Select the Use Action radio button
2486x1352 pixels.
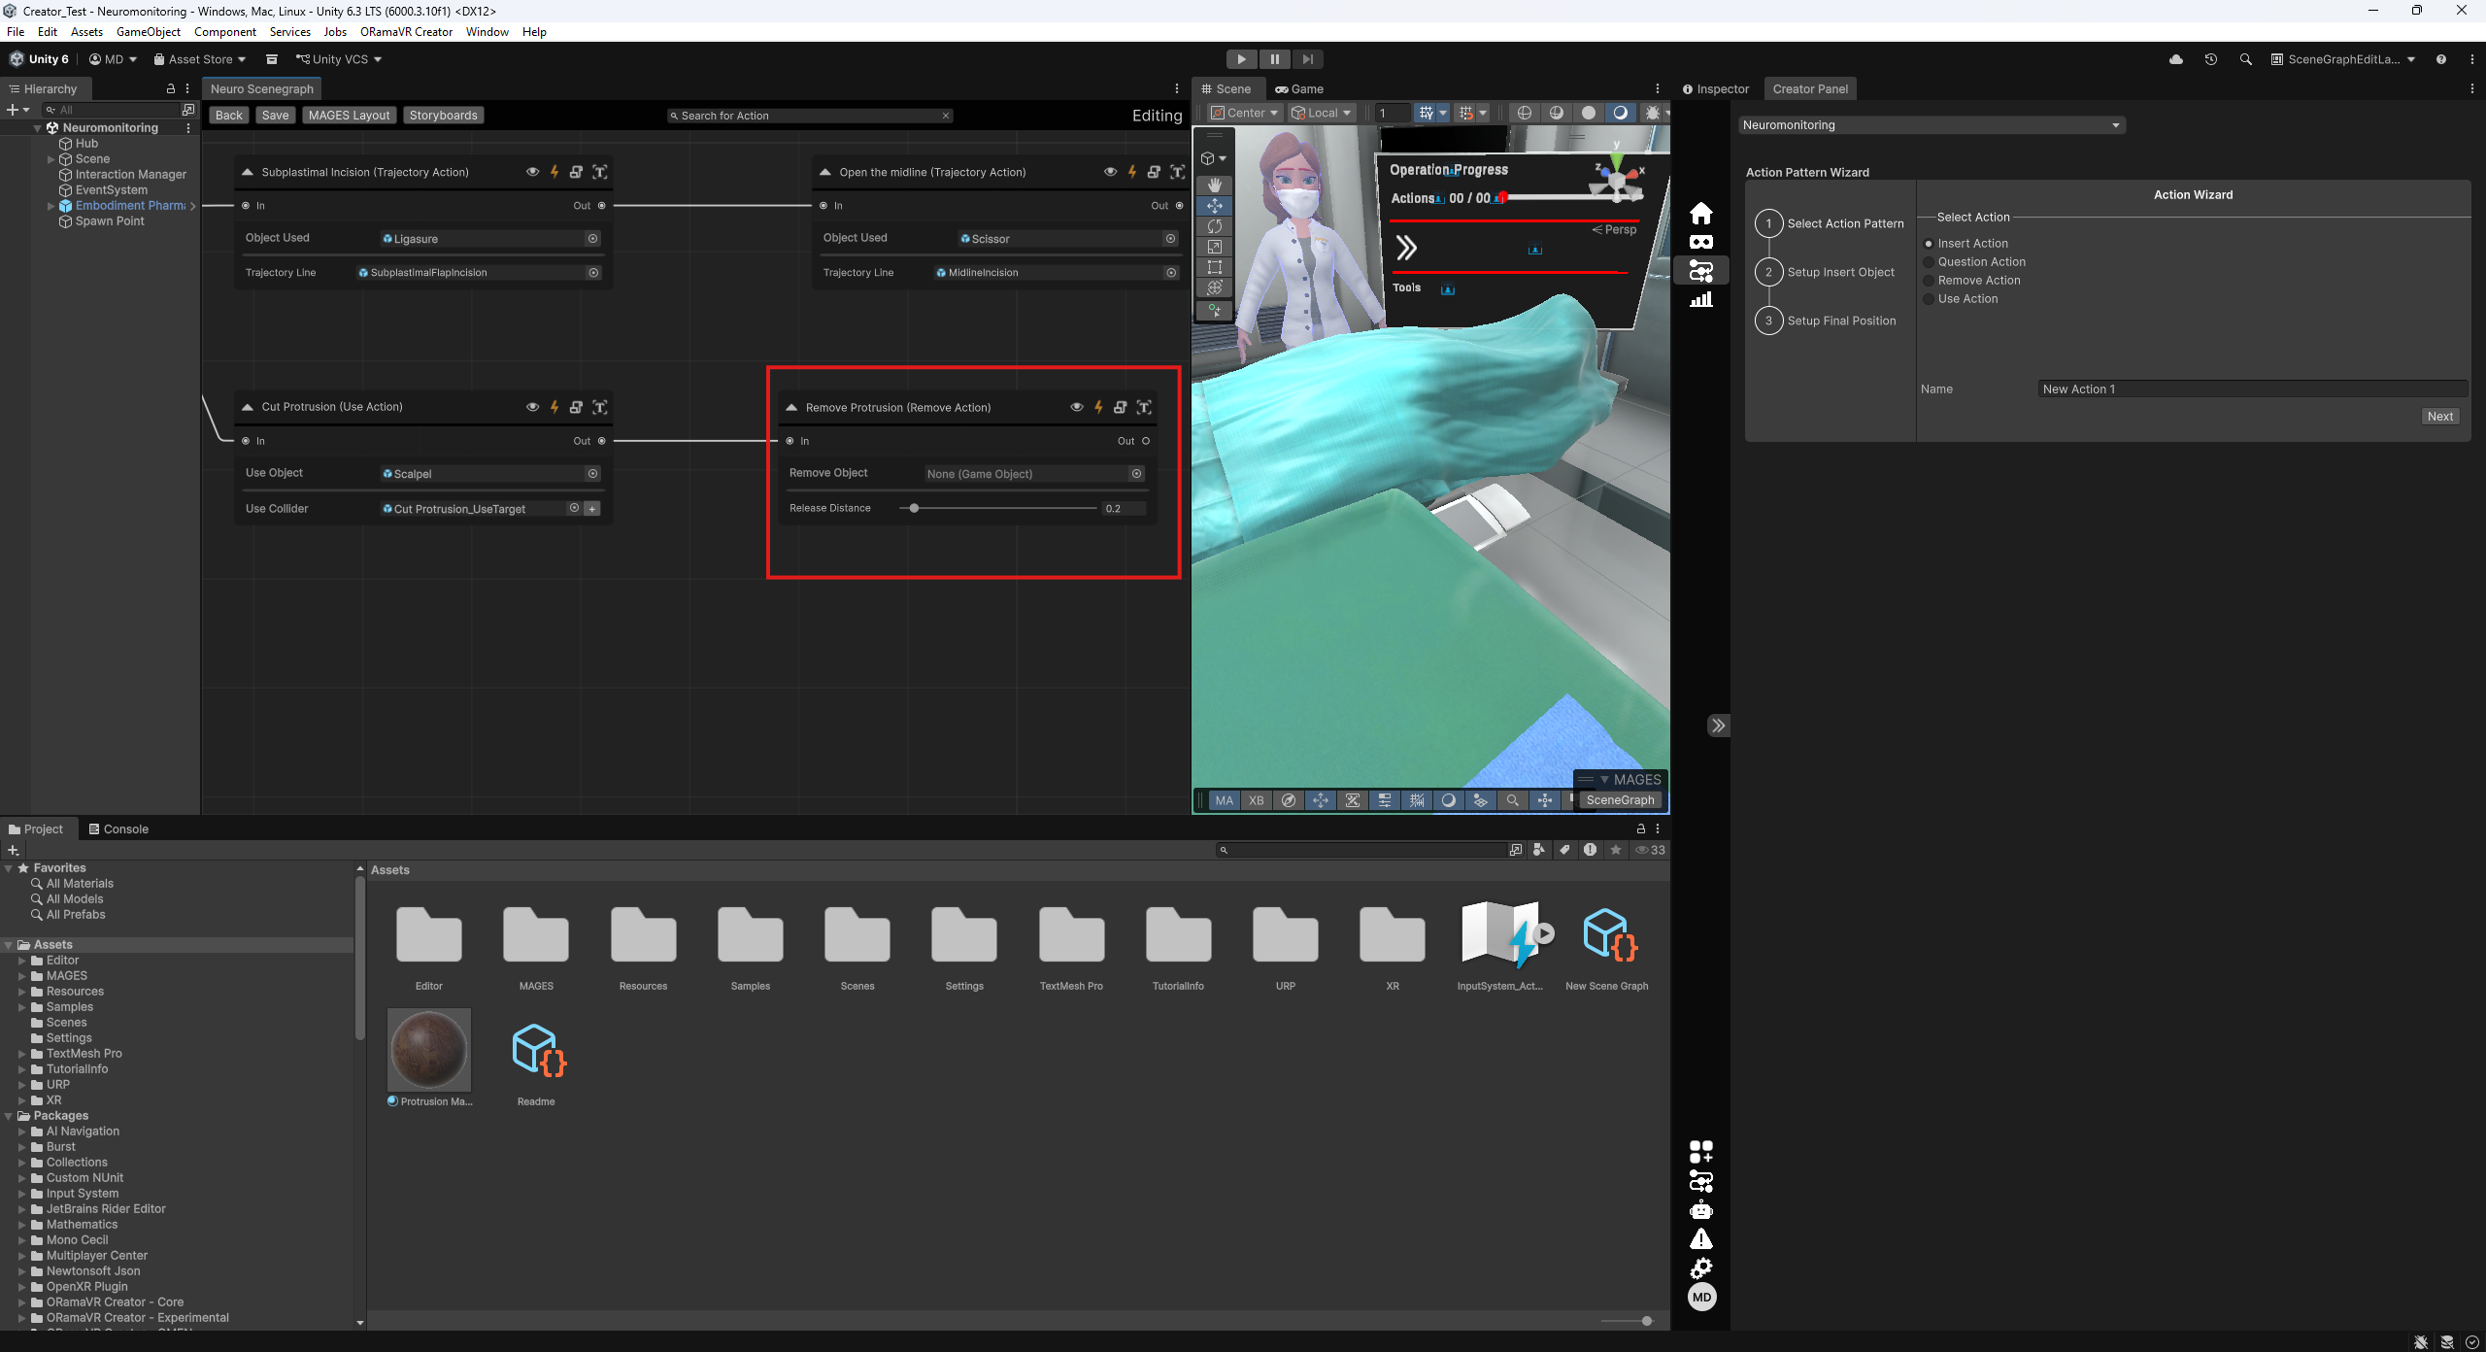click(x=1929, y=299)
